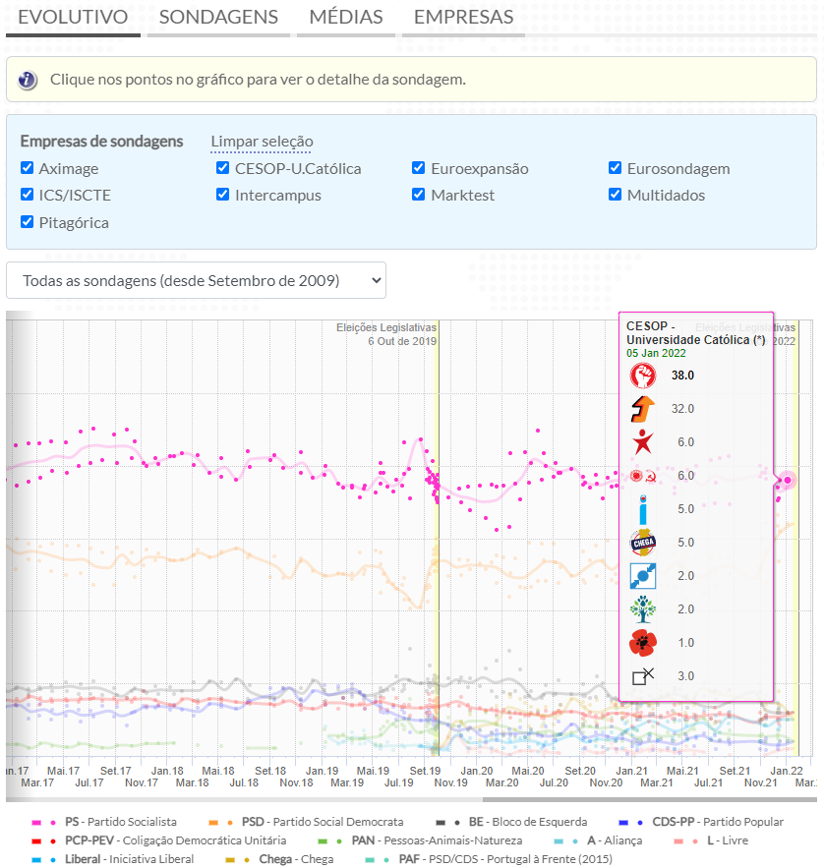Click the orange PSD arrow logo
Image resolution: width=824 pixels, height=868 pixels.
(642, 409)
